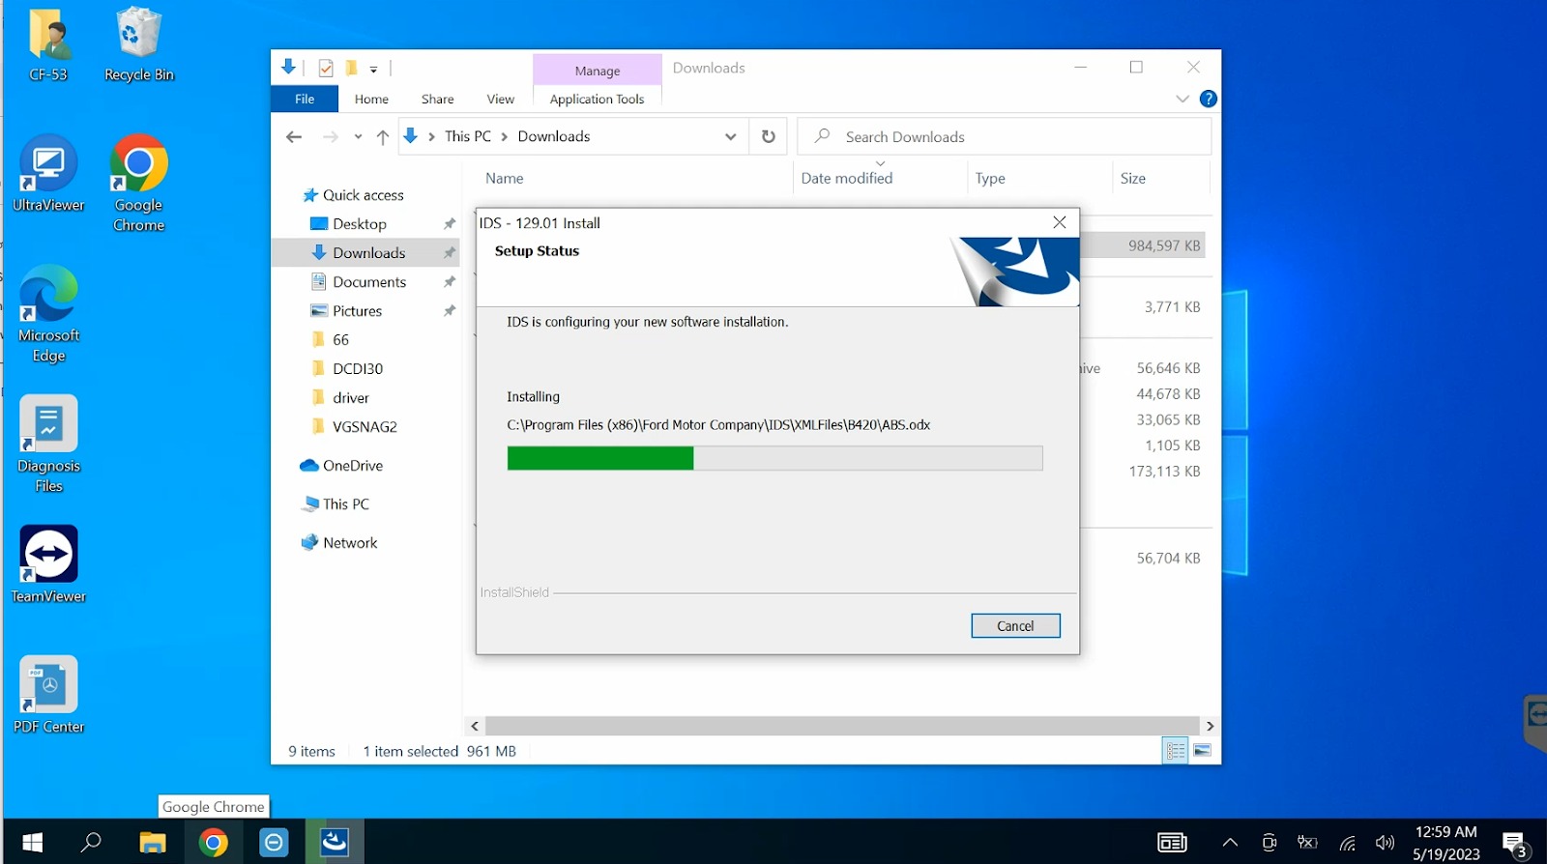Click the Back navigation arrow
Image resolution: width=1547 pixels, height=864 pixels.
(x=294, y=137)
